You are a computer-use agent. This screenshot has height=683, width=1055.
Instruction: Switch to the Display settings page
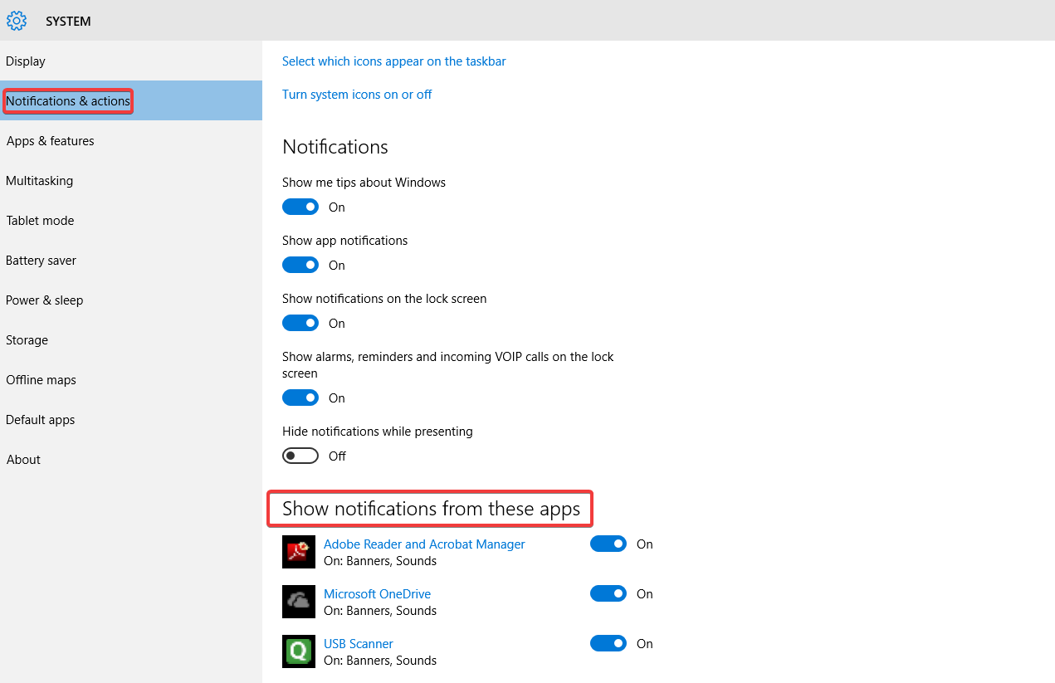25,61
